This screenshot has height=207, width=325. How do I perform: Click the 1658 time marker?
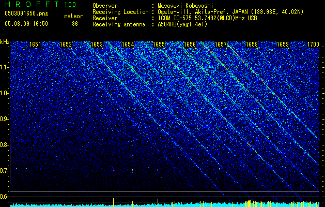pos(252,45)
